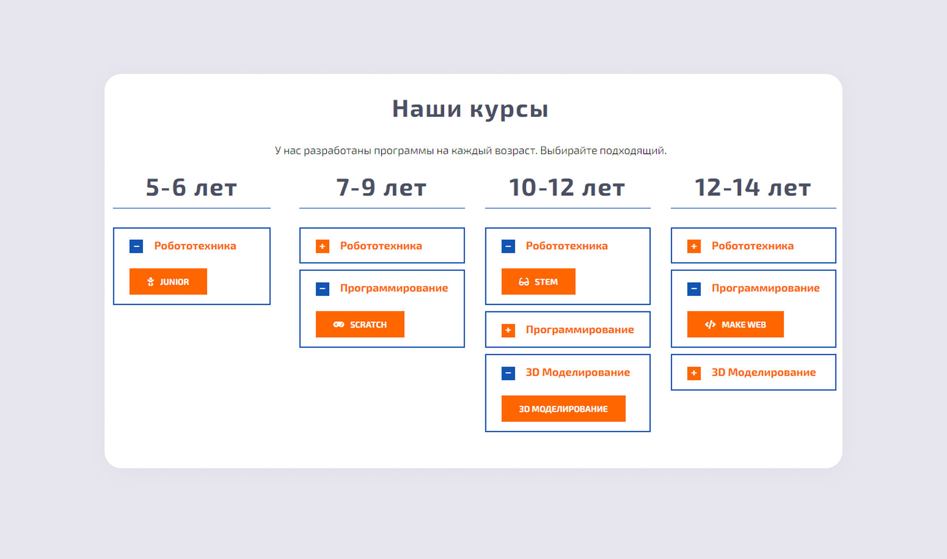Collapse 3D Моделирование minus icon under 10-12 лет
The image size is (947, 559).
click(x=508, y=373)
